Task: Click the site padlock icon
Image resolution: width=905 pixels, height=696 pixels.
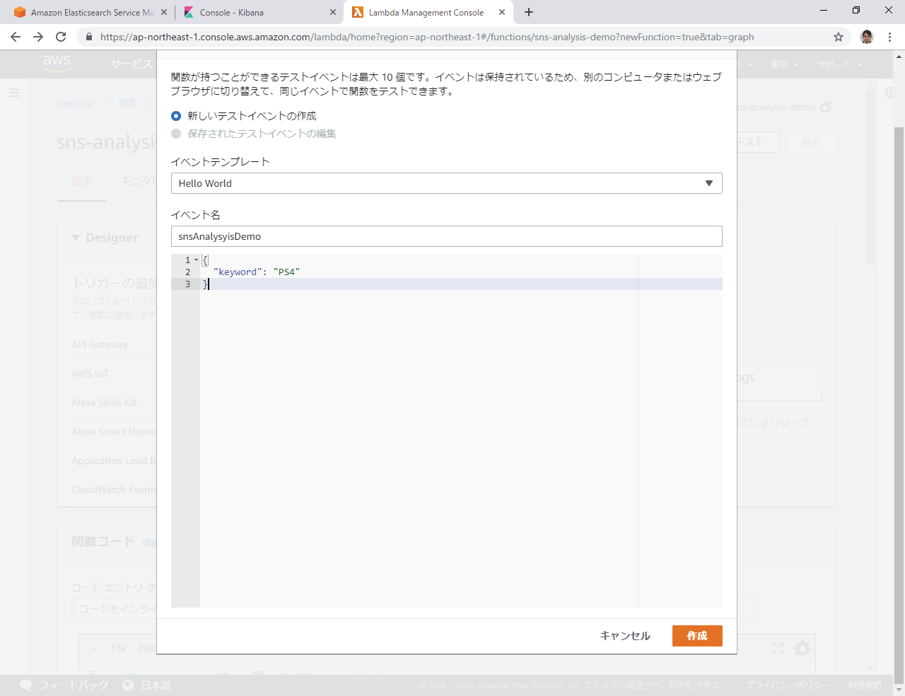Action: point(88,37)
